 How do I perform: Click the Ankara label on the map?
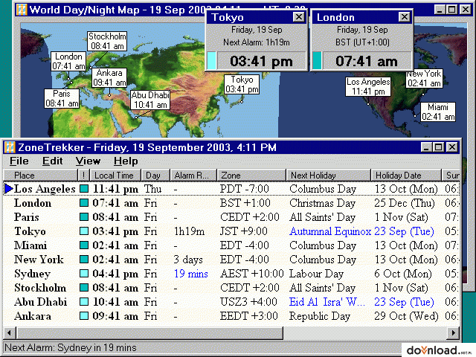109,77
